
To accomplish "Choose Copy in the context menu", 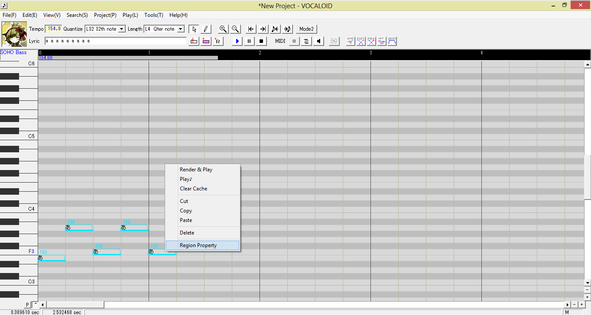I will [x=202, y=211].
